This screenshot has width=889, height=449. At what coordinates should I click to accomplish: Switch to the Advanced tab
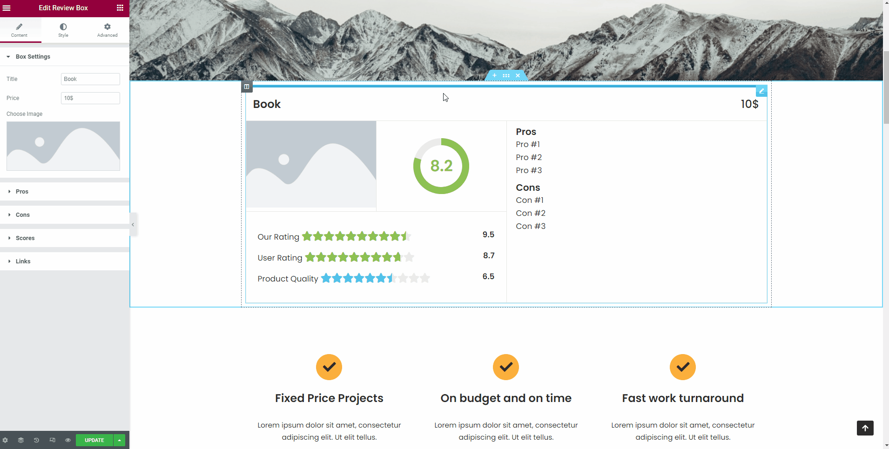107,30
